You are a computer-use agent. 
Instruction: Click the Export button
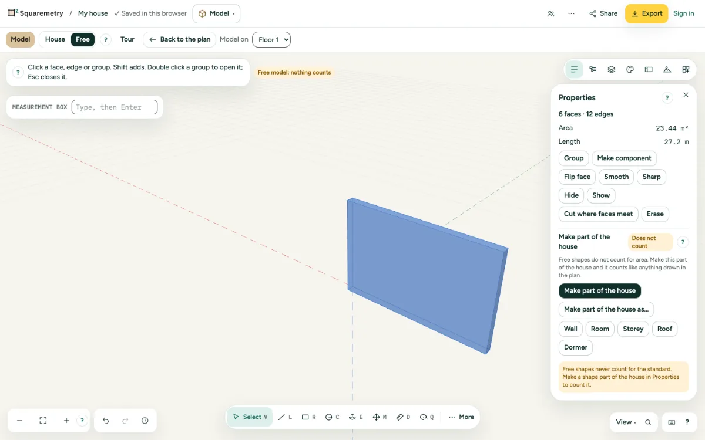tap(646, 13)
